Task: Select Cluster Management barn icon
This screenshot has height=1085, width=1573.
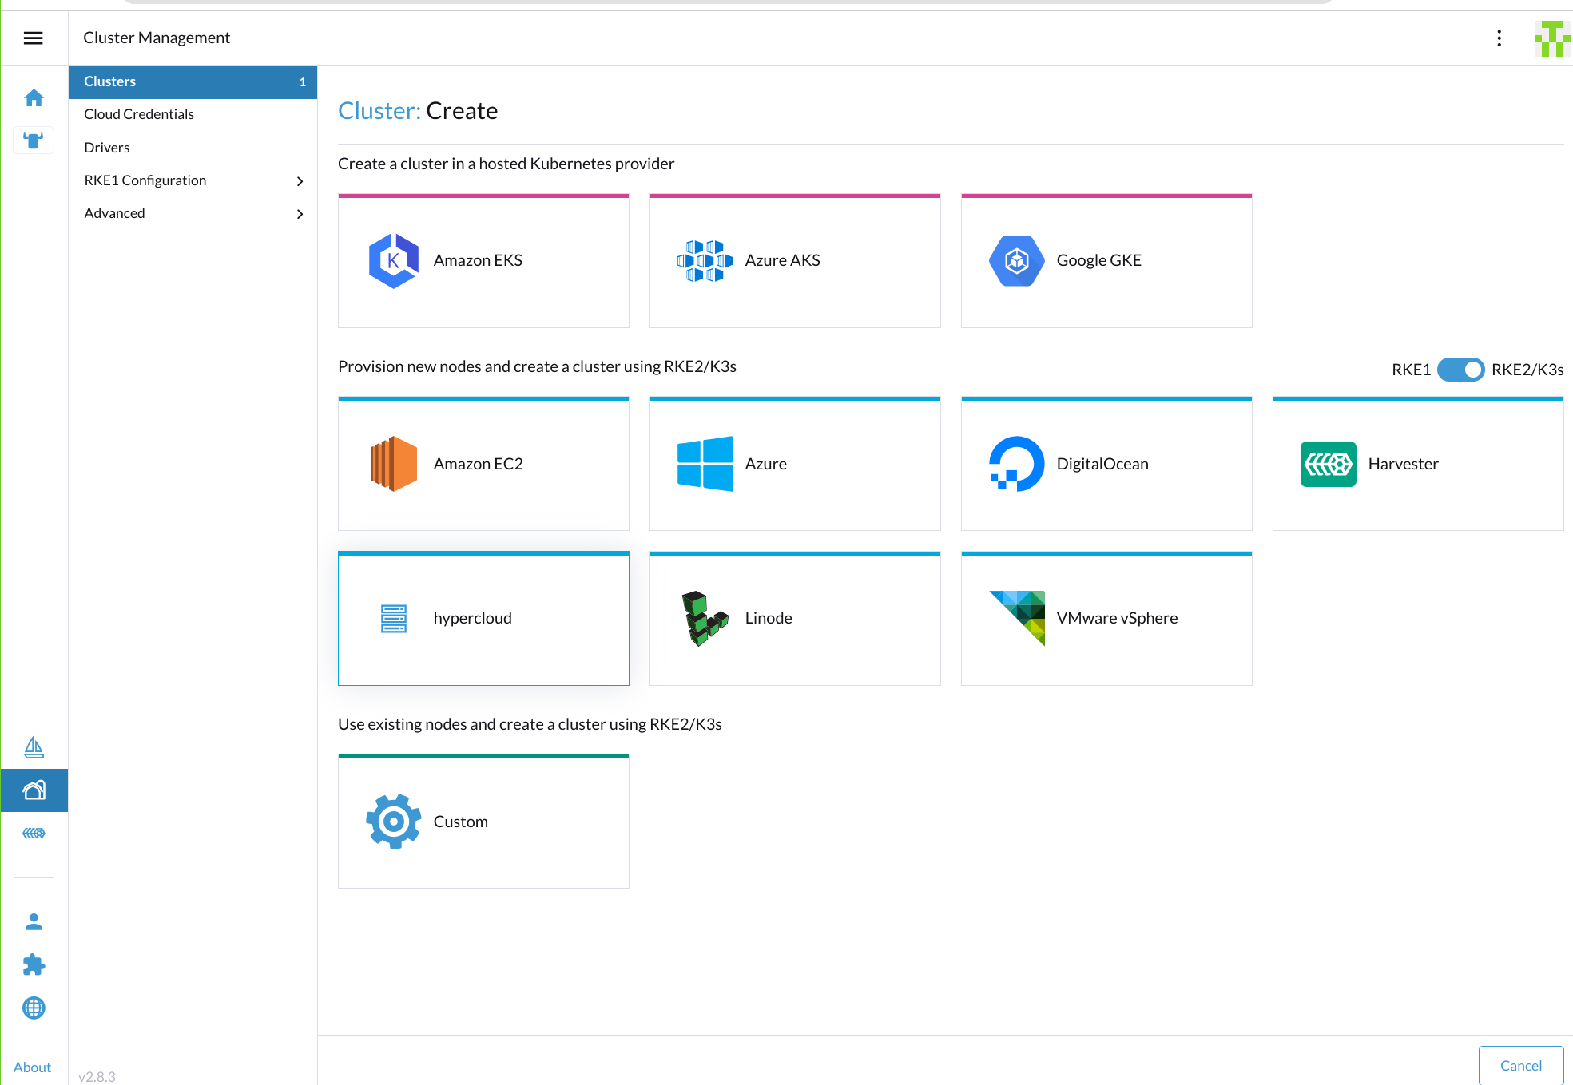Action: pos(34,790)
